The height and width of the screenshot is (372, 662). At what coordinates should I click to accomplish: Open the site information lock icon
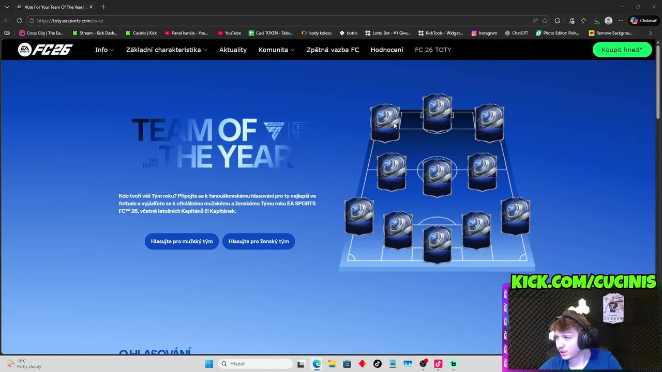(x=32, y=21)
